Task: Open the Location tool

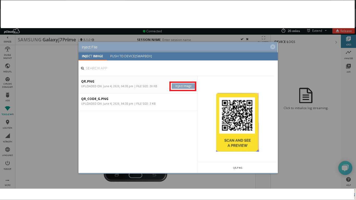Action: point(8,124)
